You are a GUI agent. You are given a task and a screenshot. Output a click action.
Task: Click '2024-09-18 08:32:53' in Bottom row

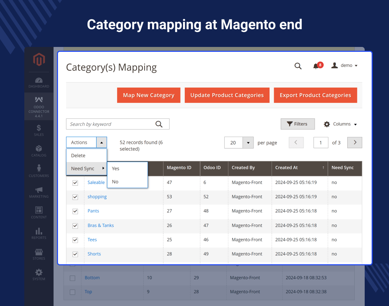pyautogui.click(x=306, y=278)
